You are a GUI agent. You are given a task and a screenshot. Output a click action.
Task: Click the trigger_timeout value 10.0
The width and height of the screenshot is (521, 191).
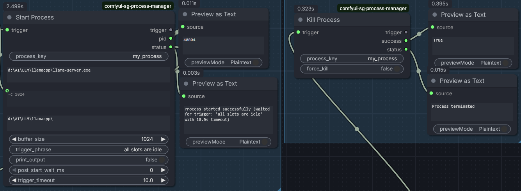148,180
